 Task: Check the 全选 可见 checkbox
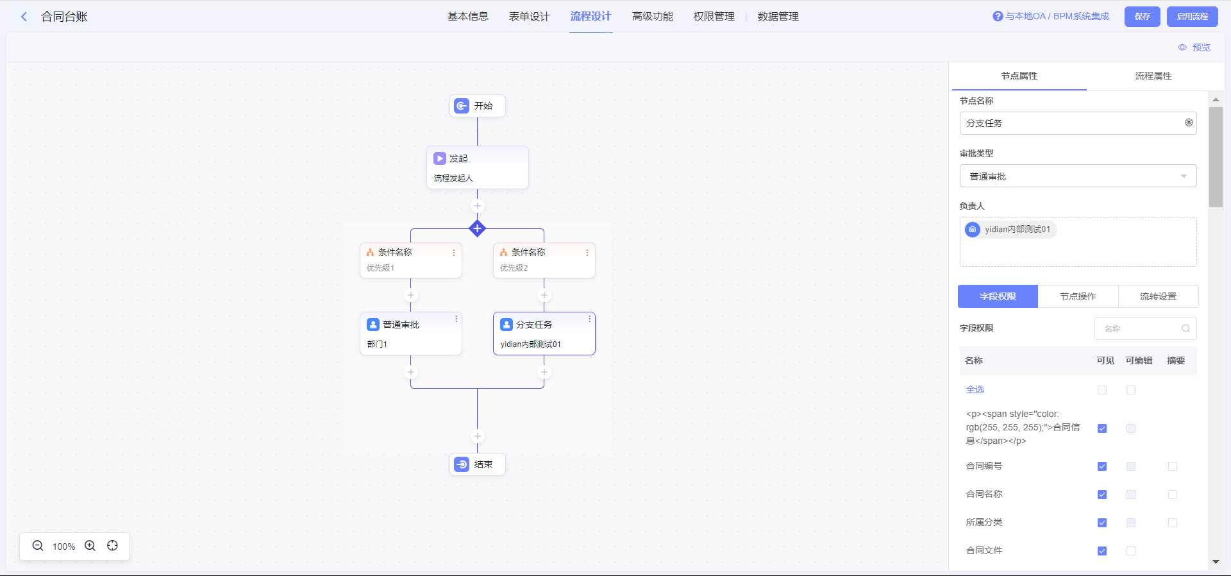[x=1101, y=390]
